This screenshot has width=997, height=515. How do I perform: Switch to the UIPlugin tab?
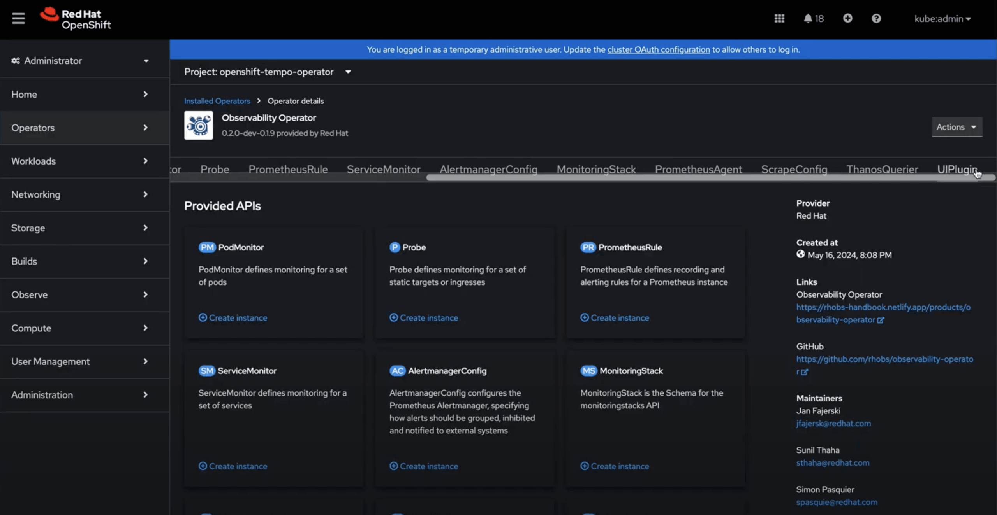point(957,169)
